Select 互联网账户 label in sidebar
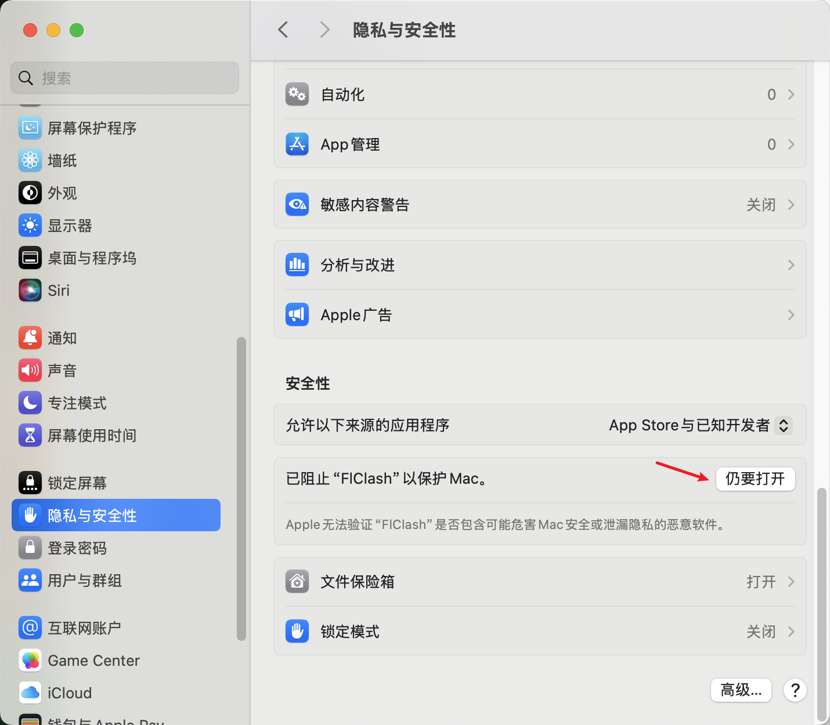830x725 pixels. (x=84, y=628)
